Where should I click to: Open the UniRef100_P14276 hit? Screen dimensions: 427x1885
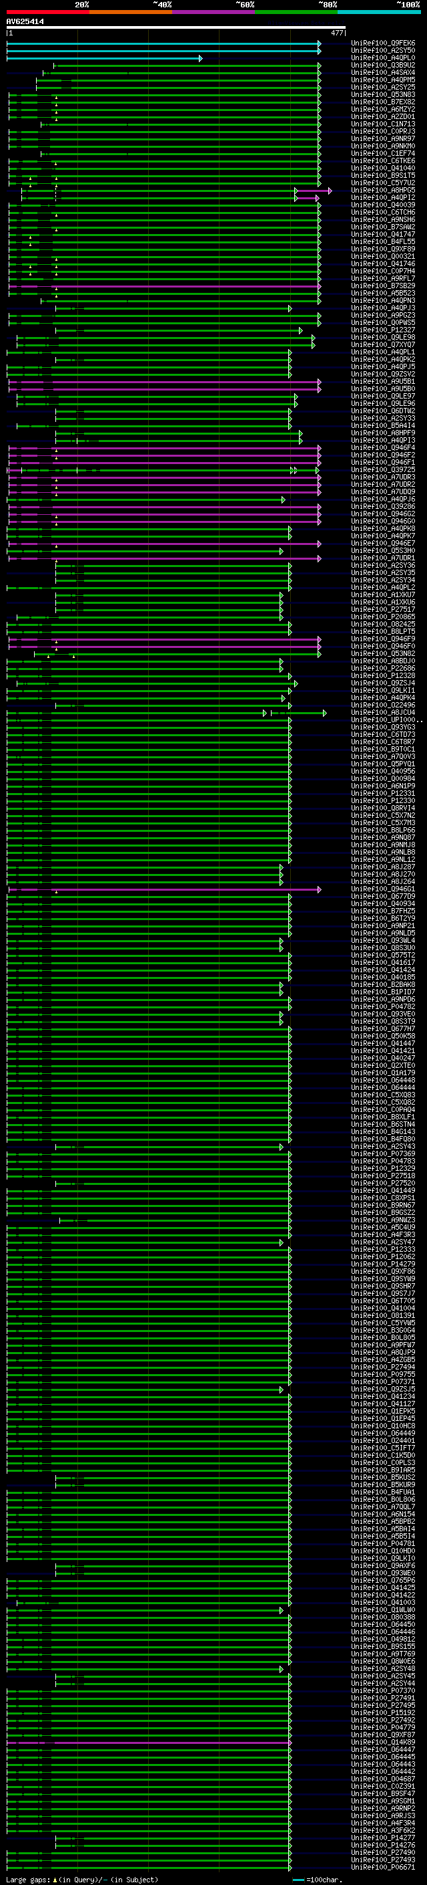382,1846
